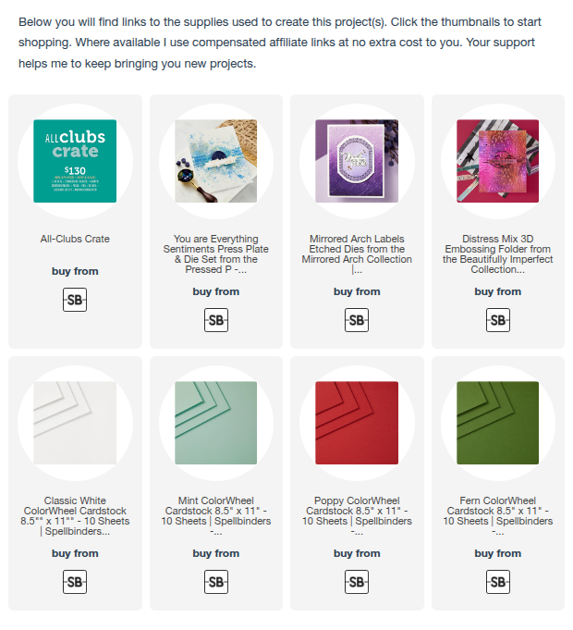Screen dimensions: 573x630
Task: Click the Mint cardstock swatch image
Action: point(216,423)
